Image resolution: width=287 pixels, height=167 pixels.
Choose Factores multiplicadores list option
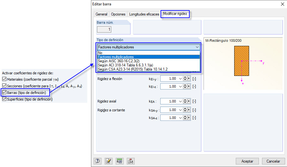pyautogui.click(x=149, y=57)
